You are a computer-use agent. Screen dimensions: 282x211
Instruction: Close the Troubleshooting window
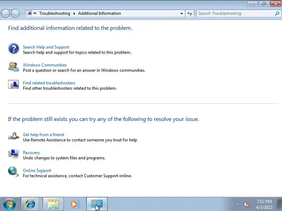(x=276, y=4)
